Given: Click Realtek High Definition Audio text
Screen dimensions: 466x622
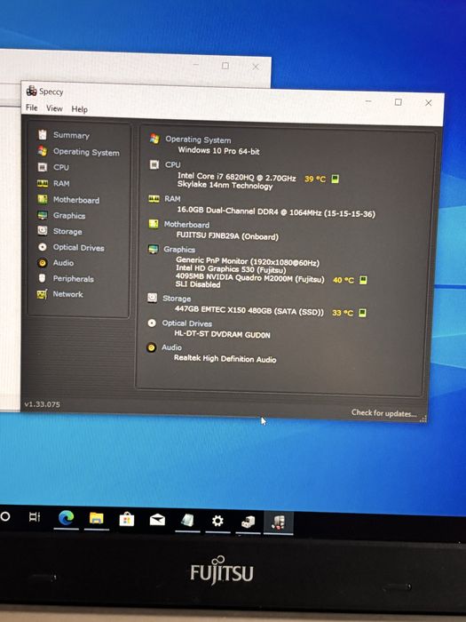Looking at the screenshot, I should [225, 359].
